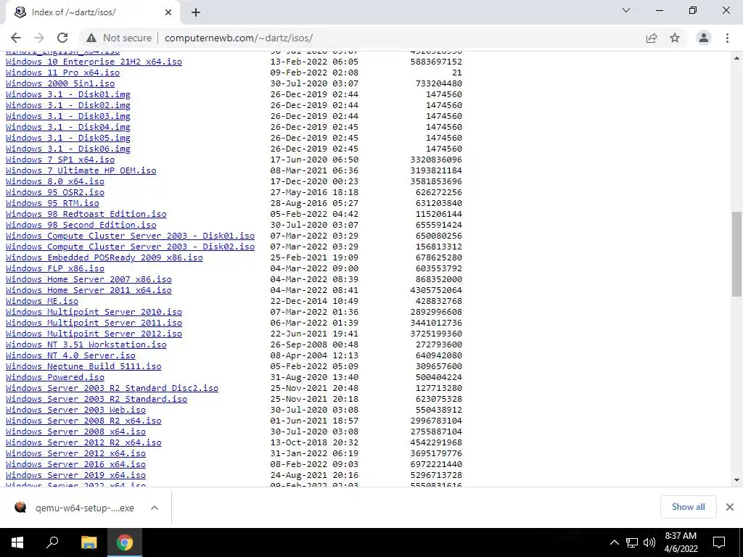743x557 pixels.
Task: Download Windows_Neptune_Build_5111.iso
Action: pos(83,366)
